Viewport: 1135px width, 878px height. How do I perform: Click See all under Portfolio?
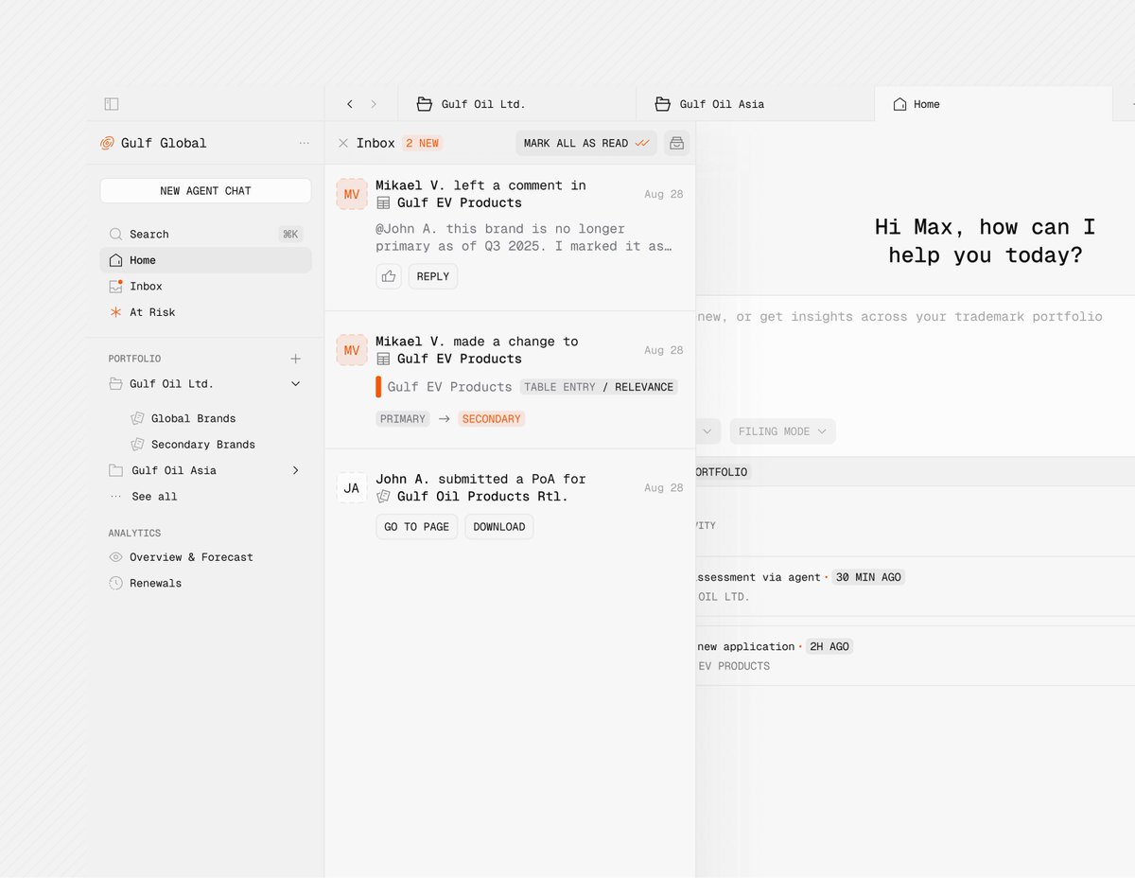[154, 497]
